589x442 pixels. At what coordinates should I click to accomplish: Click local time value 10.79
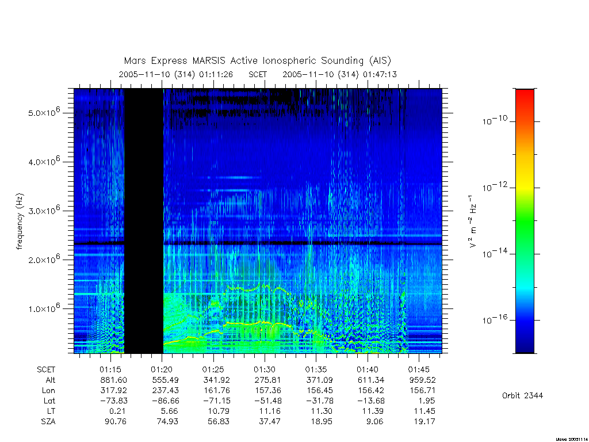coord(219,411)
